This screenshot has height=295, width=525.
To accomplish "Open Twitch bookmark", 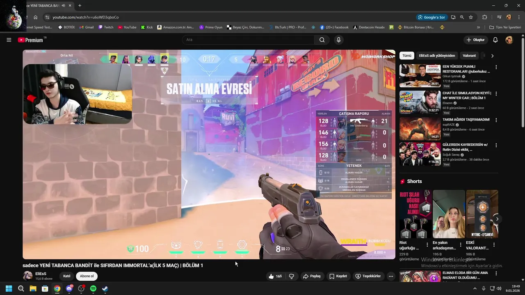I will (x=106, y=27).
